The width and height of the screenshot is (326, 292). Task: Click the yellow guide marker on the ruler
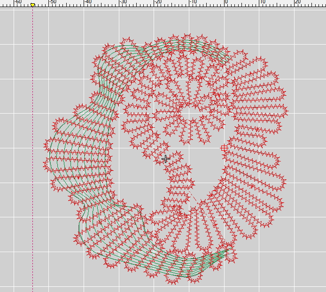point(32,5)
